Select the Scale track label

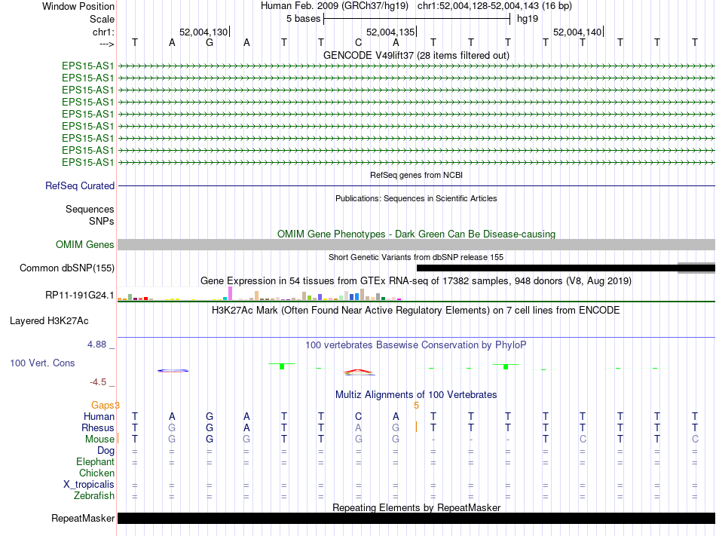tap(102, 19)
